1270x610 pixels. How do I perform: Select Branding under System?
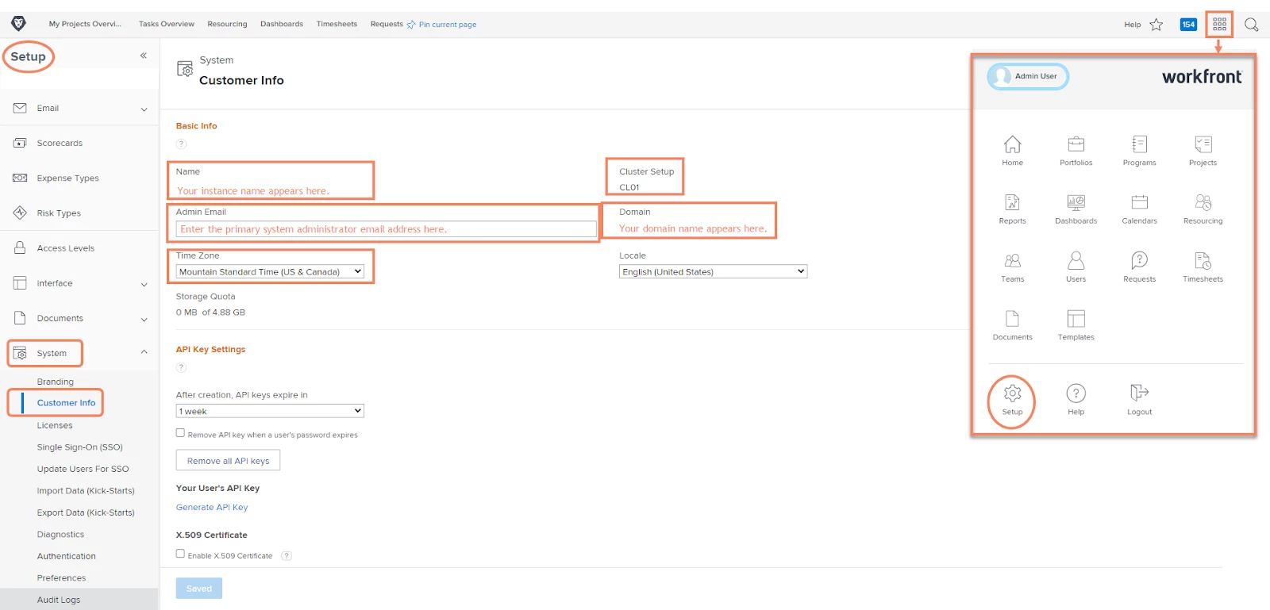(x=56, y=382)
